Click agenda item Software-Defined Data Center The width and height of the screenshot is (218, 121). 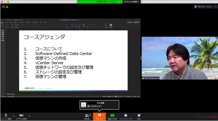[x=64, y=53]
